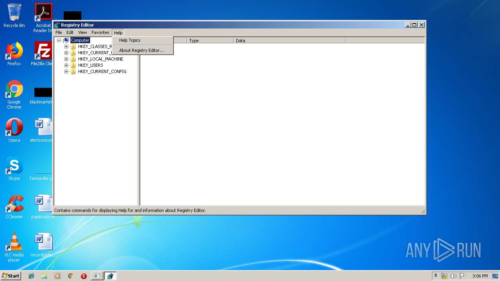Click Chrome icon in taskbar
The image size is (500, 281).
pos(70,276)
